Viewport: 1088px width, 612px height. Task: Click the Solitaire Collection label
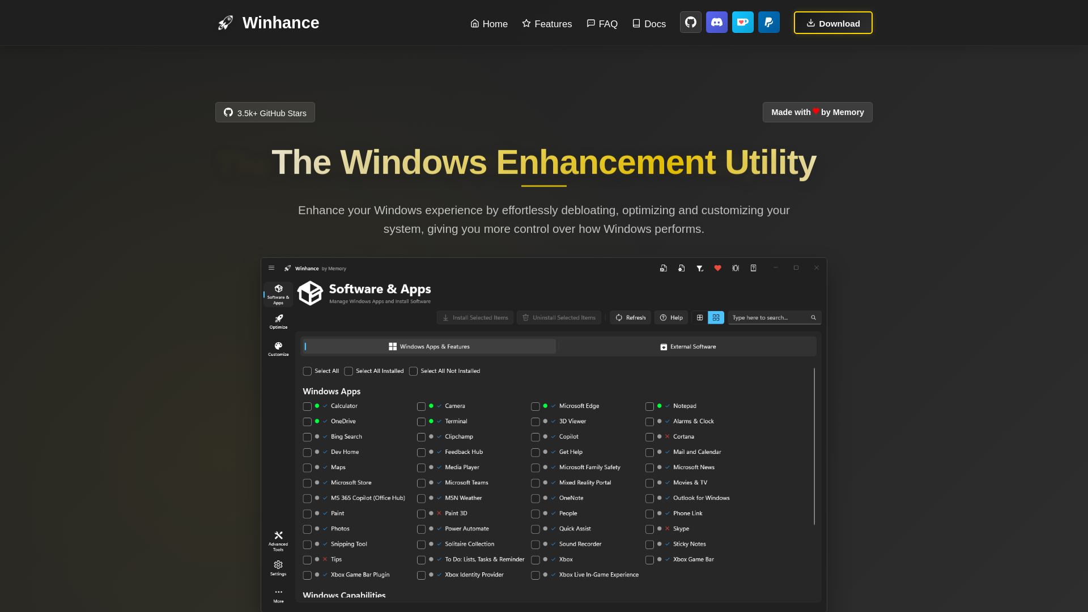coord(469,544)
